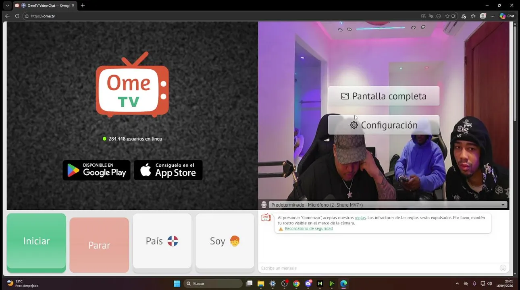The image size is (520, 290).
Task: Open Google Chrome from taskbar
Action: 296,284
